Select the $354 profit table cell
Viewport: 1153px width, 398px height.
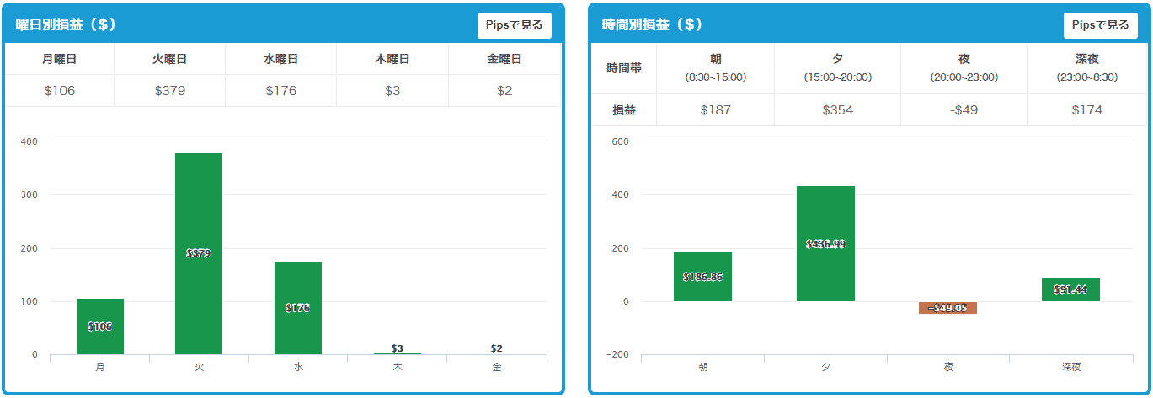pos(837,109)
